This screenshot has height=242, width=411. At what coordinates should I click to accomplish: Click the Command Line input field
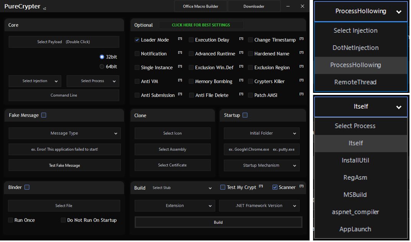(64, 95)
